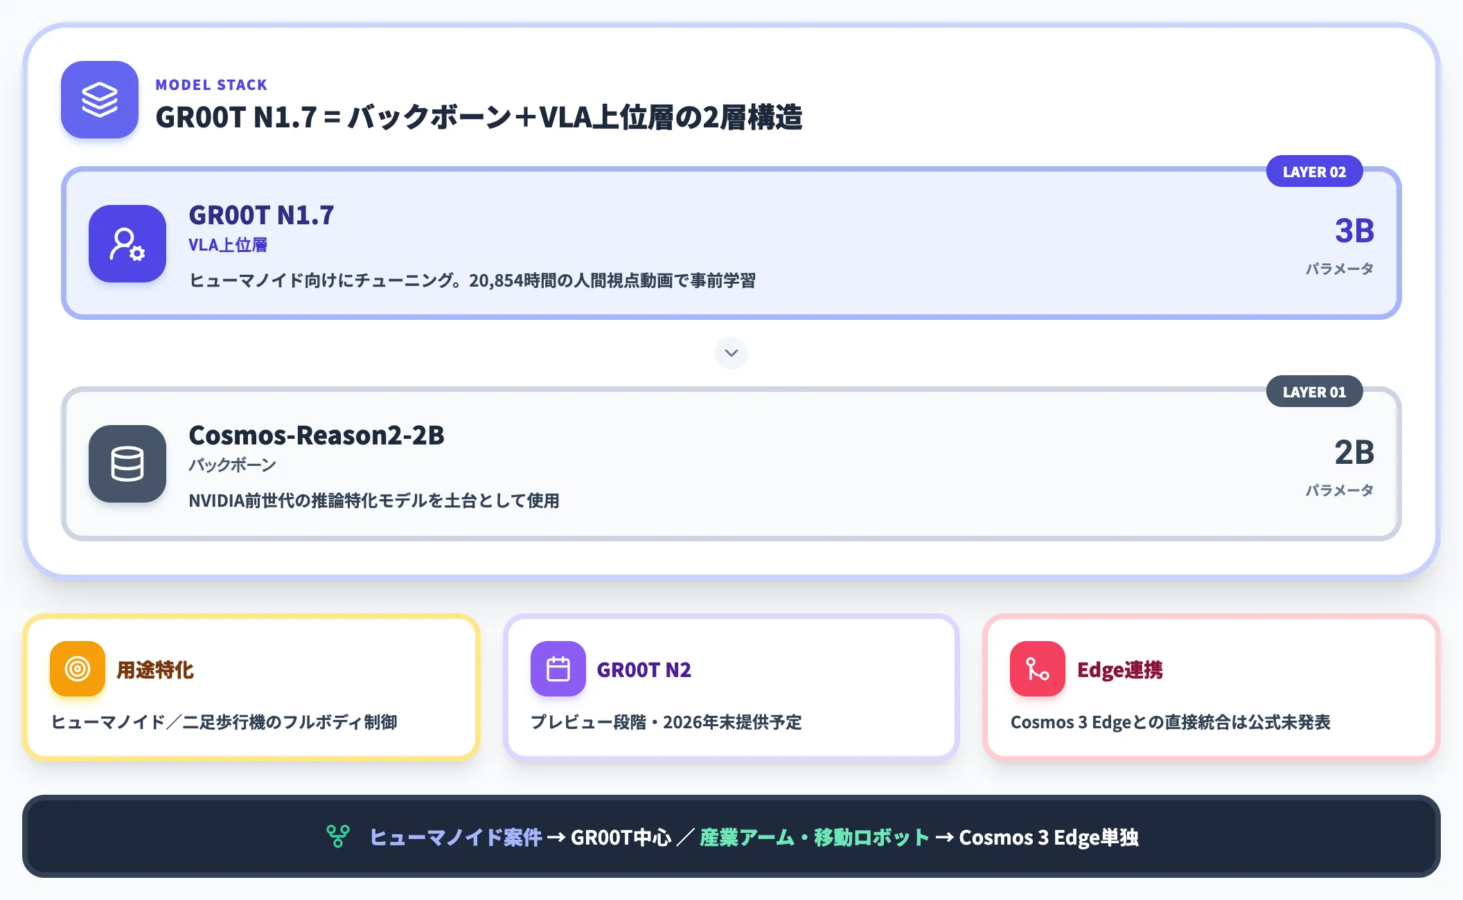Click the 用途特化 card title
Image resolution: width=1463 pixels, height=900 pixels.
pos(155,669)
